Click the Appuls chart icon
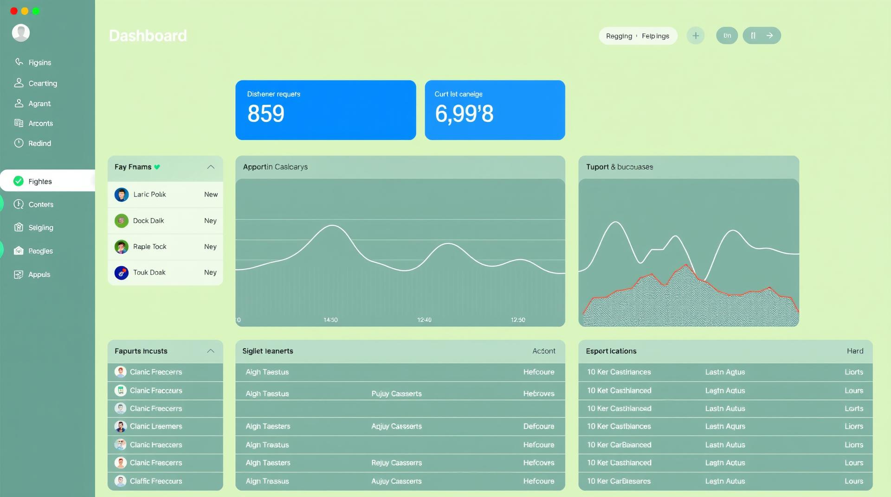The width and height of the screenshot is (891, 497). pyautogui.click(x=19, y=274)
